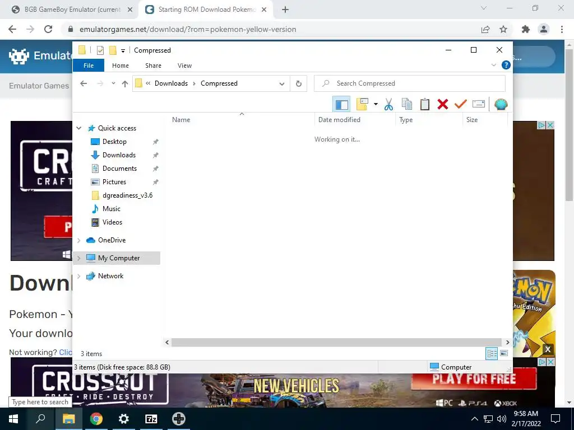The height and width of the screenshot is (430, 574).
Task: Click the Explorer Back arrow
Action: pos(84,83)
